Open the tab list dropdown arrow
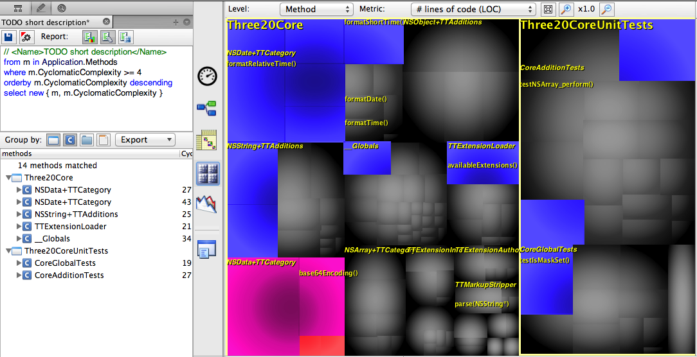The width and height of the screenshot is (697, 357). tap(186, 22)
